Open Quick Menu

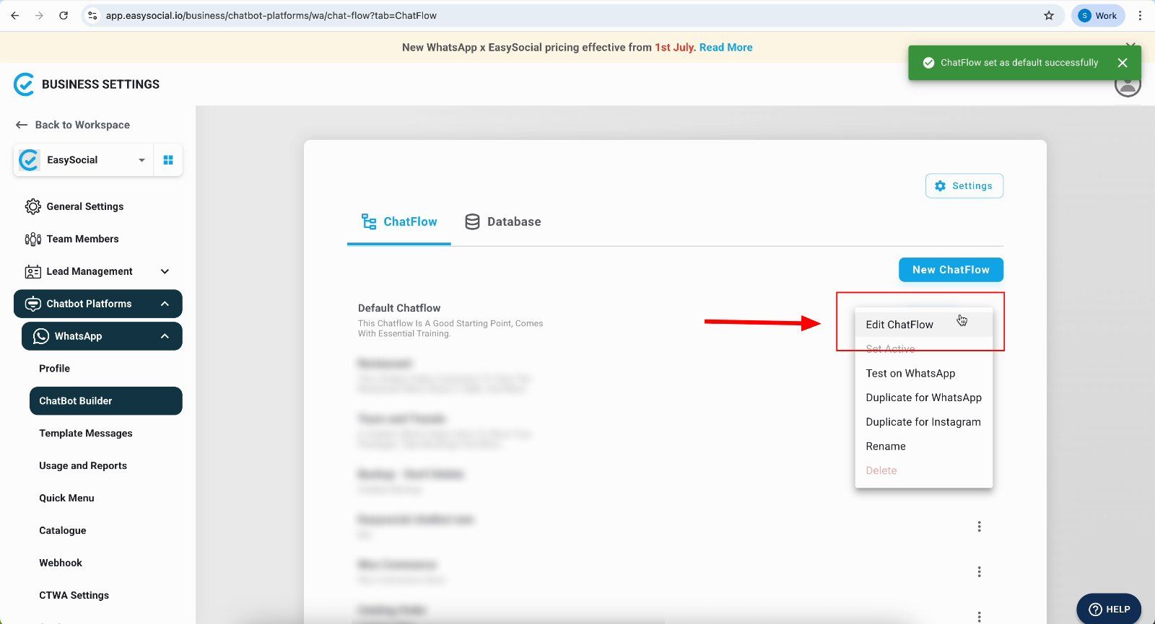pos(66,498)
